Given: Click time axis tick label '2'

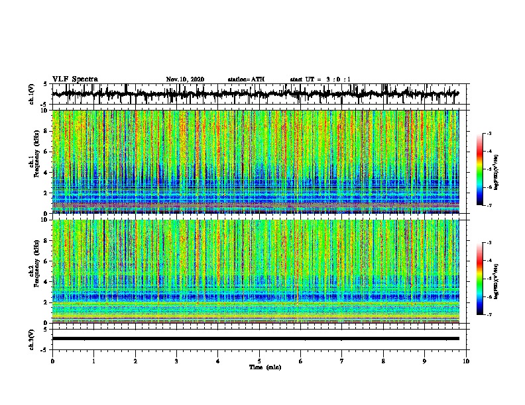Looking at the screenshot, I should click(135, 361).
